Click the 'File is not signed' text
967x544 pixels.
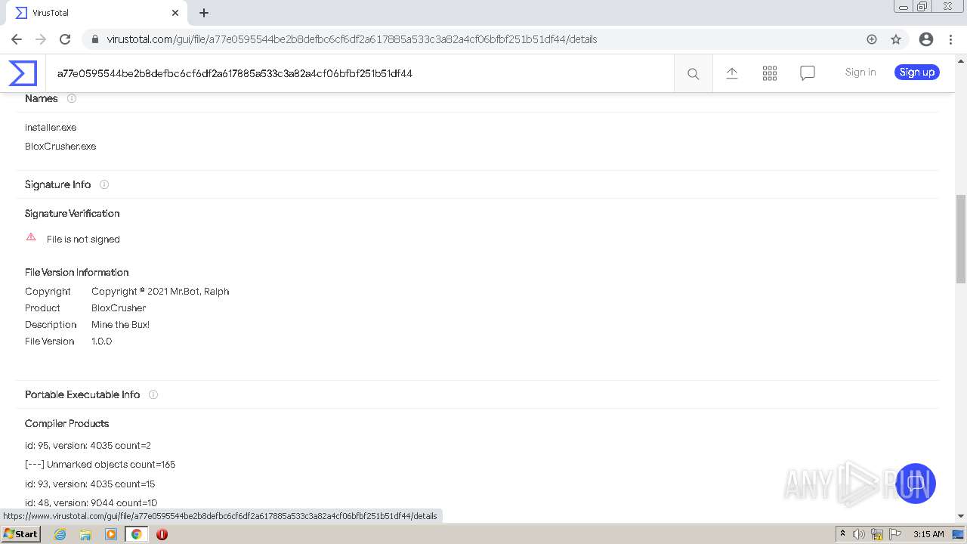point(83,239)
